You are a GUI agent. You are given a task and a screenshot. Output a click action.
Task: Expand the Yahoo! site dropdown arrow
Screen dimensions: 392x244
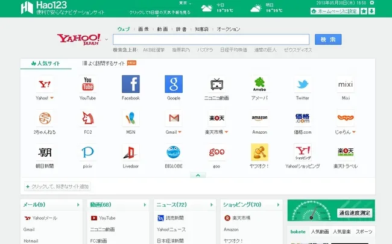coord(52,98)
